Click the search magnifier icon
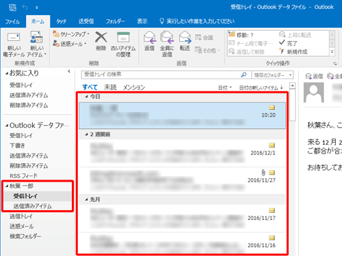This screenshot has height=256, width=342. pos(244,74)
